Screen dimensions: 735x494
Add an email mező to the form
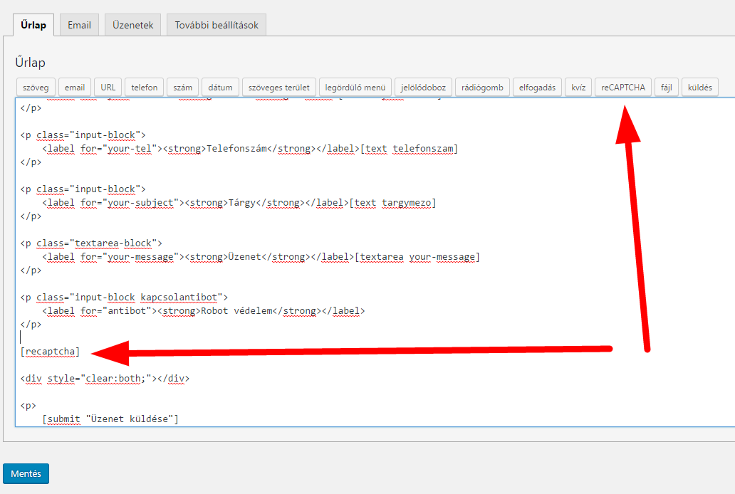tap(74, 87)
